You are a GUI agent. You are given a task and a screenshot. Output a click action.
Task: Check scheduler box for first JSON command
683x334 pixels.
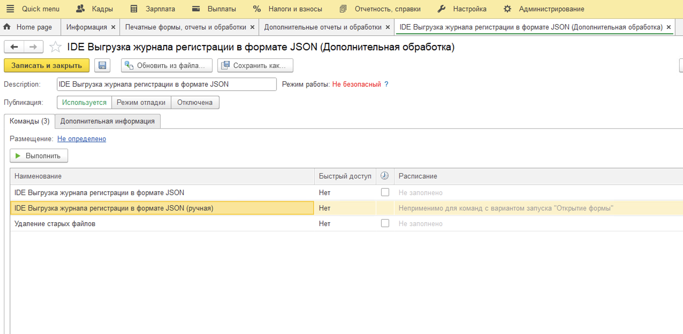pyautogui.click(x=385, y=192)
